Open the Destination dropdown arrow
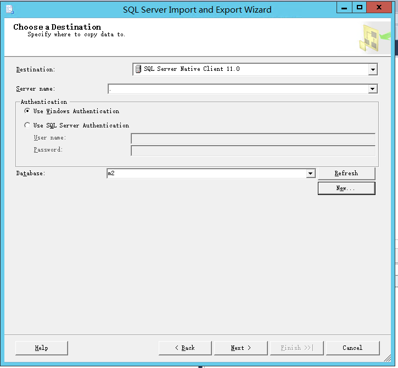The height and width of the screenshot is (368, 398). coord(373,69)
